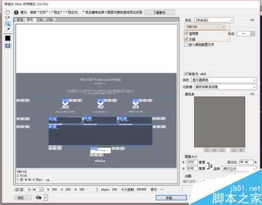
Task: Open the 预览 显示器颜色 dropdown
Action: pos(224,80)
